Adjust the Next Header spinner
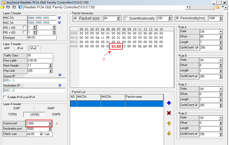This screenshot has width=229, height=145. click(x=50, y=66)
